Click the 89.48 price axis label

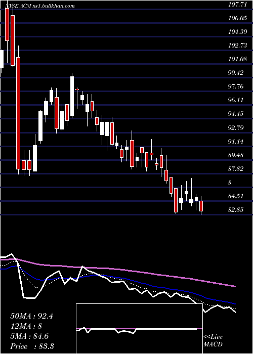coord(236,155)
